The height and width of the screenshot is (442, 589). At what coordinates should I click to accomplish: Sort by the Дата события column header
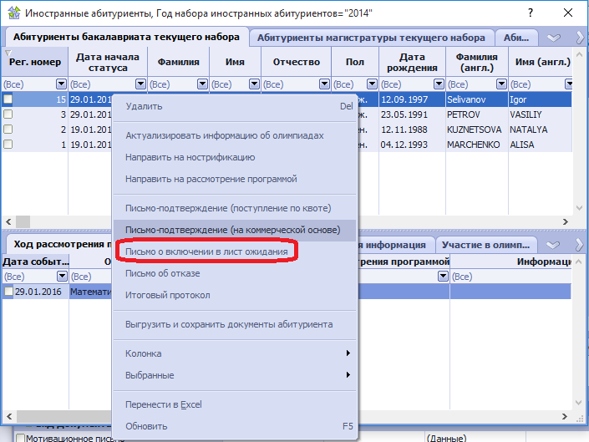tap(35, 262)
